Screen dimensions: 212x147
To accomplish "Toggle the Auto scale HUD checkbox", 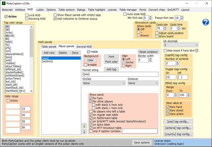I will (125, 14).
